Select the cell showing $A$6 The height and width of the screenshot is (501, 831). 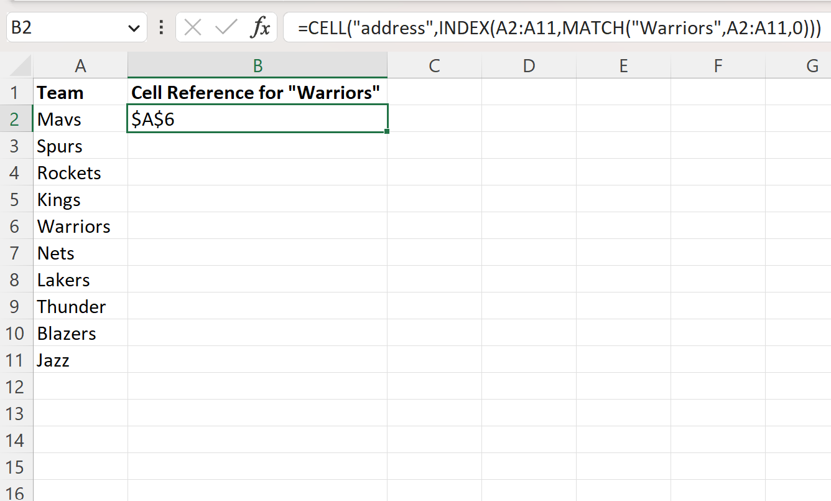[257, 119]
